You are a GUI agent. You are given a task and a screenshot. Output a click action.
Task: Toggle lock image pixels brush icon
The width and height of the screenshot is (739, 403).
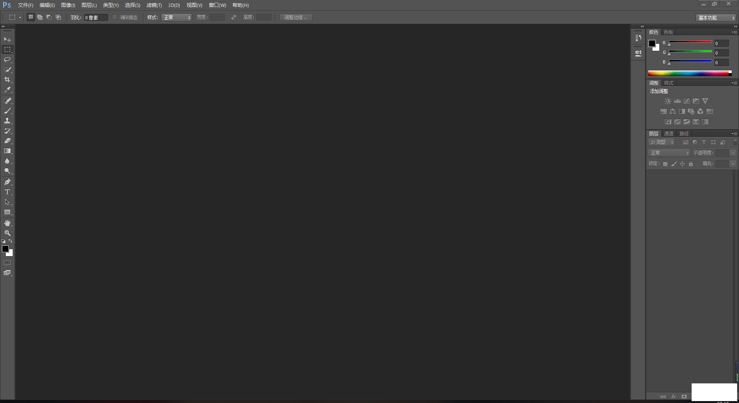click(x=674, y=164)
